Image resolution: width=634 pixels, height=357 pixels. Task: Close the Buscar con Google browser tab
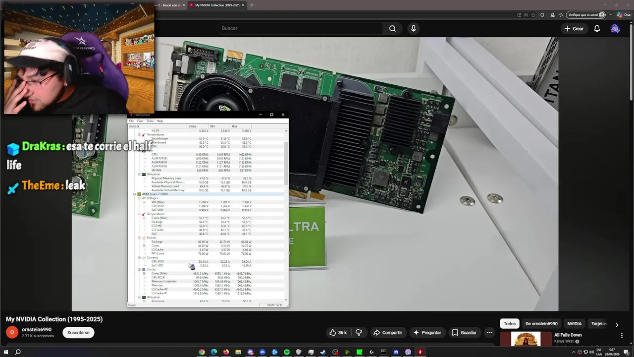tap(184, 5)
